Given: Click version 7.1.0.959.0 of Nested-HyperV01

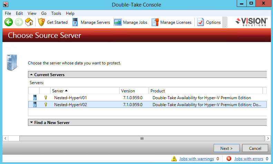Looking at the screenshot, I should click(x=133, y=98).
